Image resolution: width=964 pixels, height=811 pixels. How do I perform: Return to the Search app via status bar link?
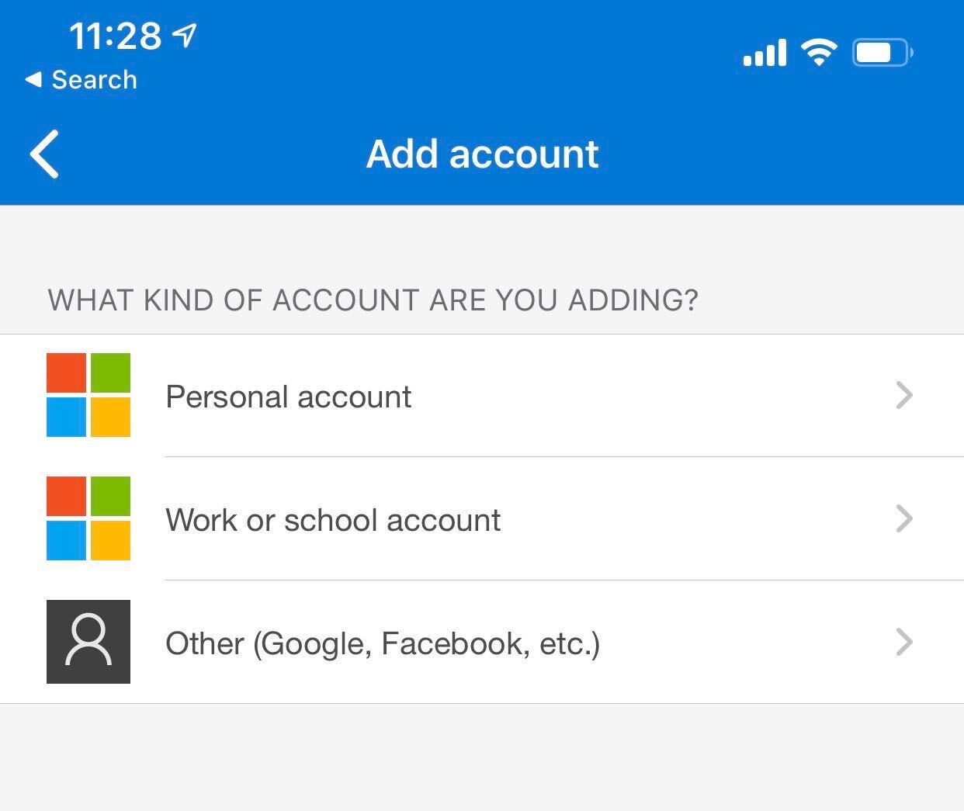[x=93, y=80]
